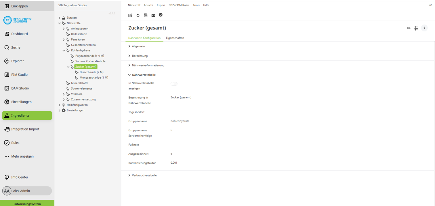This screenshot has height=206, width=435.
Task: Click the Reload icon in the toolbar
Action: (x=138, y=15)
